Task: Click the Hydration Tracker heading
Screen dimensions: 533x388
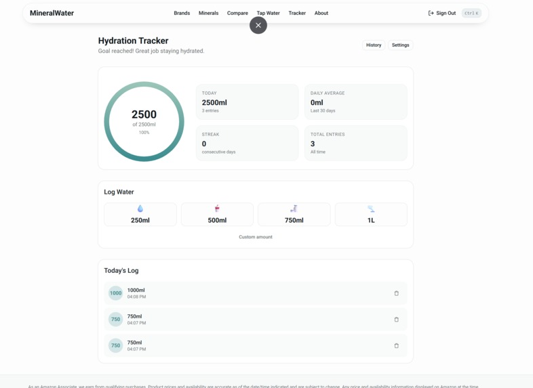Action: (133, 41)
